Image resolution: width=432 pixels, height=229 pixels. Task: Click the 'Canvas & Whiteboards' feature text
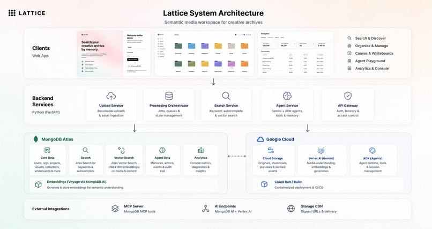coord(374,54)
